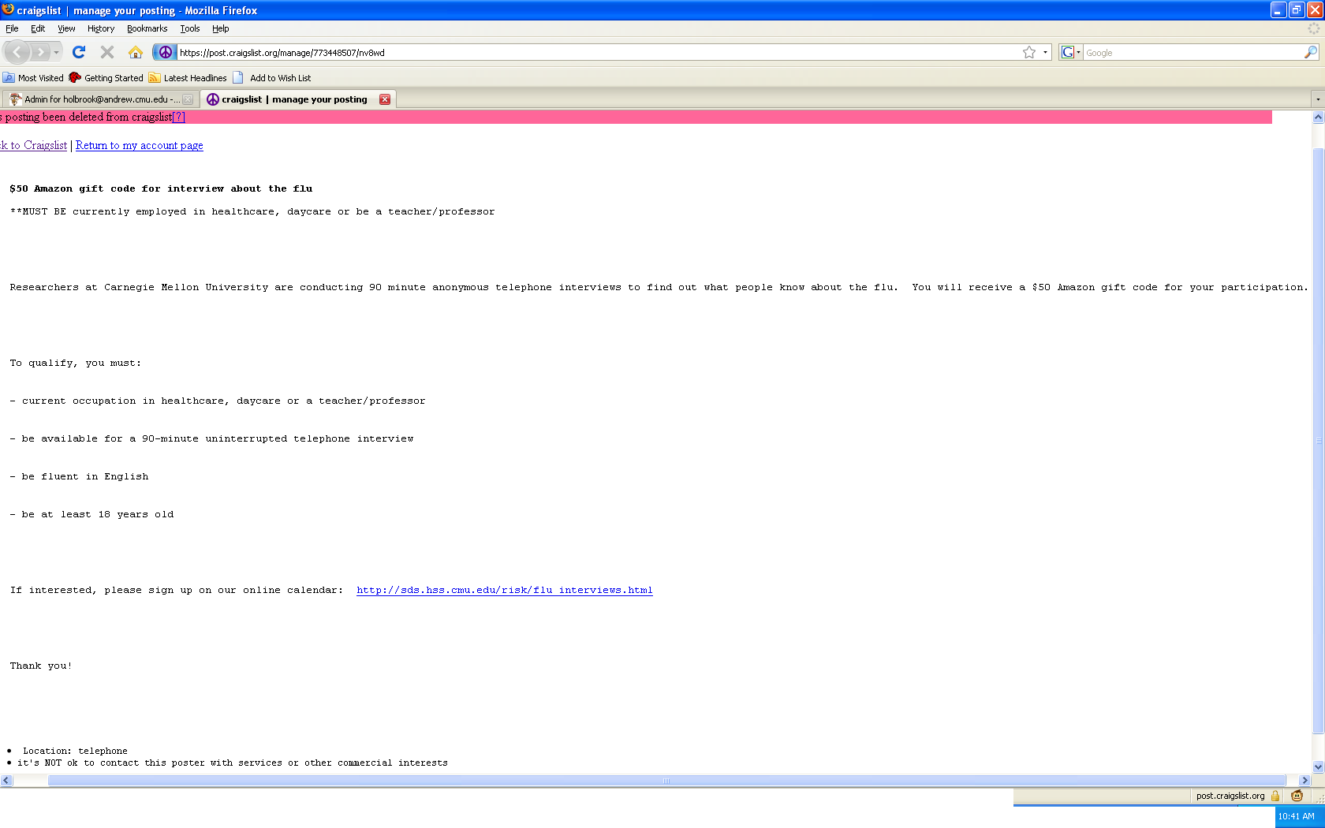Image resolution: width=1325 pixels, height=828 pixels.
Task: Open the View menu
Action: click(x=66, y=28)
